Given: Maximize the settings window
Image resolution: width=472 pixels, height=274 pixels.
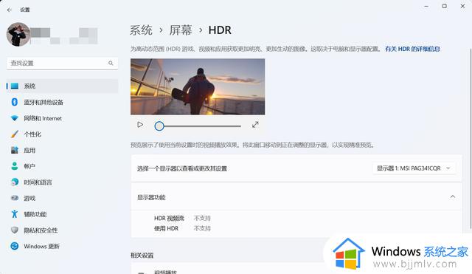Looking at the screenshot, I should [x=444, y=6].
